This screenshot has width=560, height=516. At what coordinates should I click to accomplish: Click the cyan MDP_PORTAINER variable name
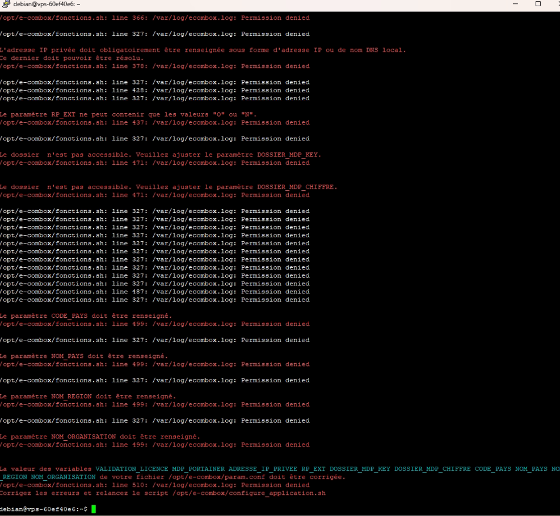pyautogui.click(x=198, y=469)
